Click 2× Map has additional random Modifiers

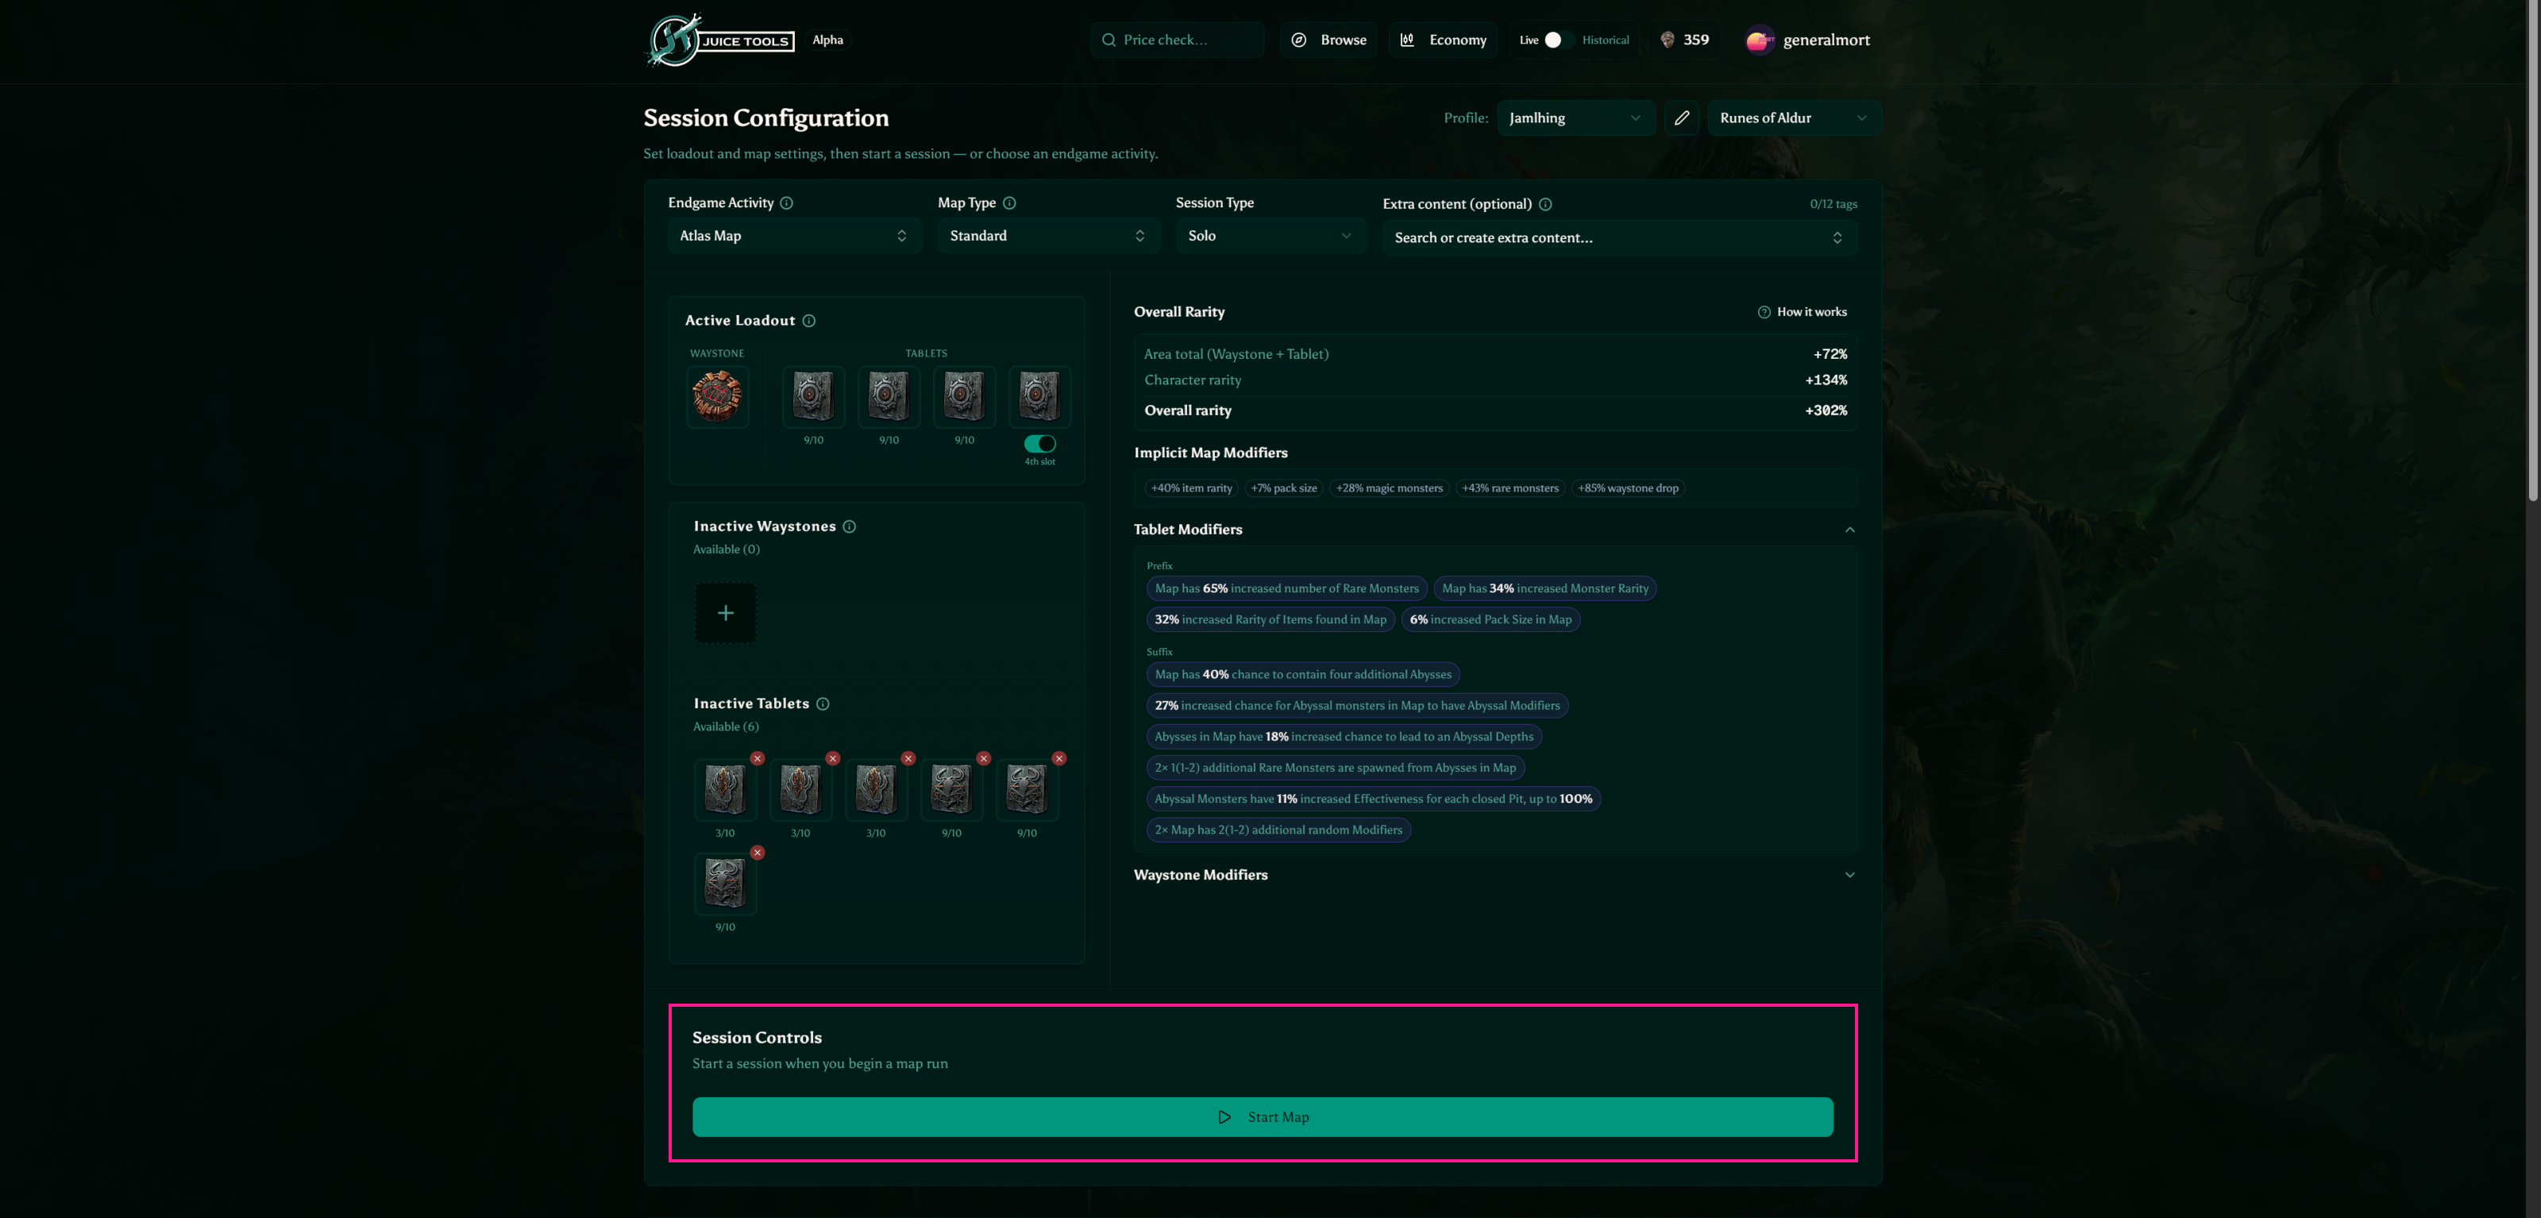pyautogui.click(x=1278, y=831)
